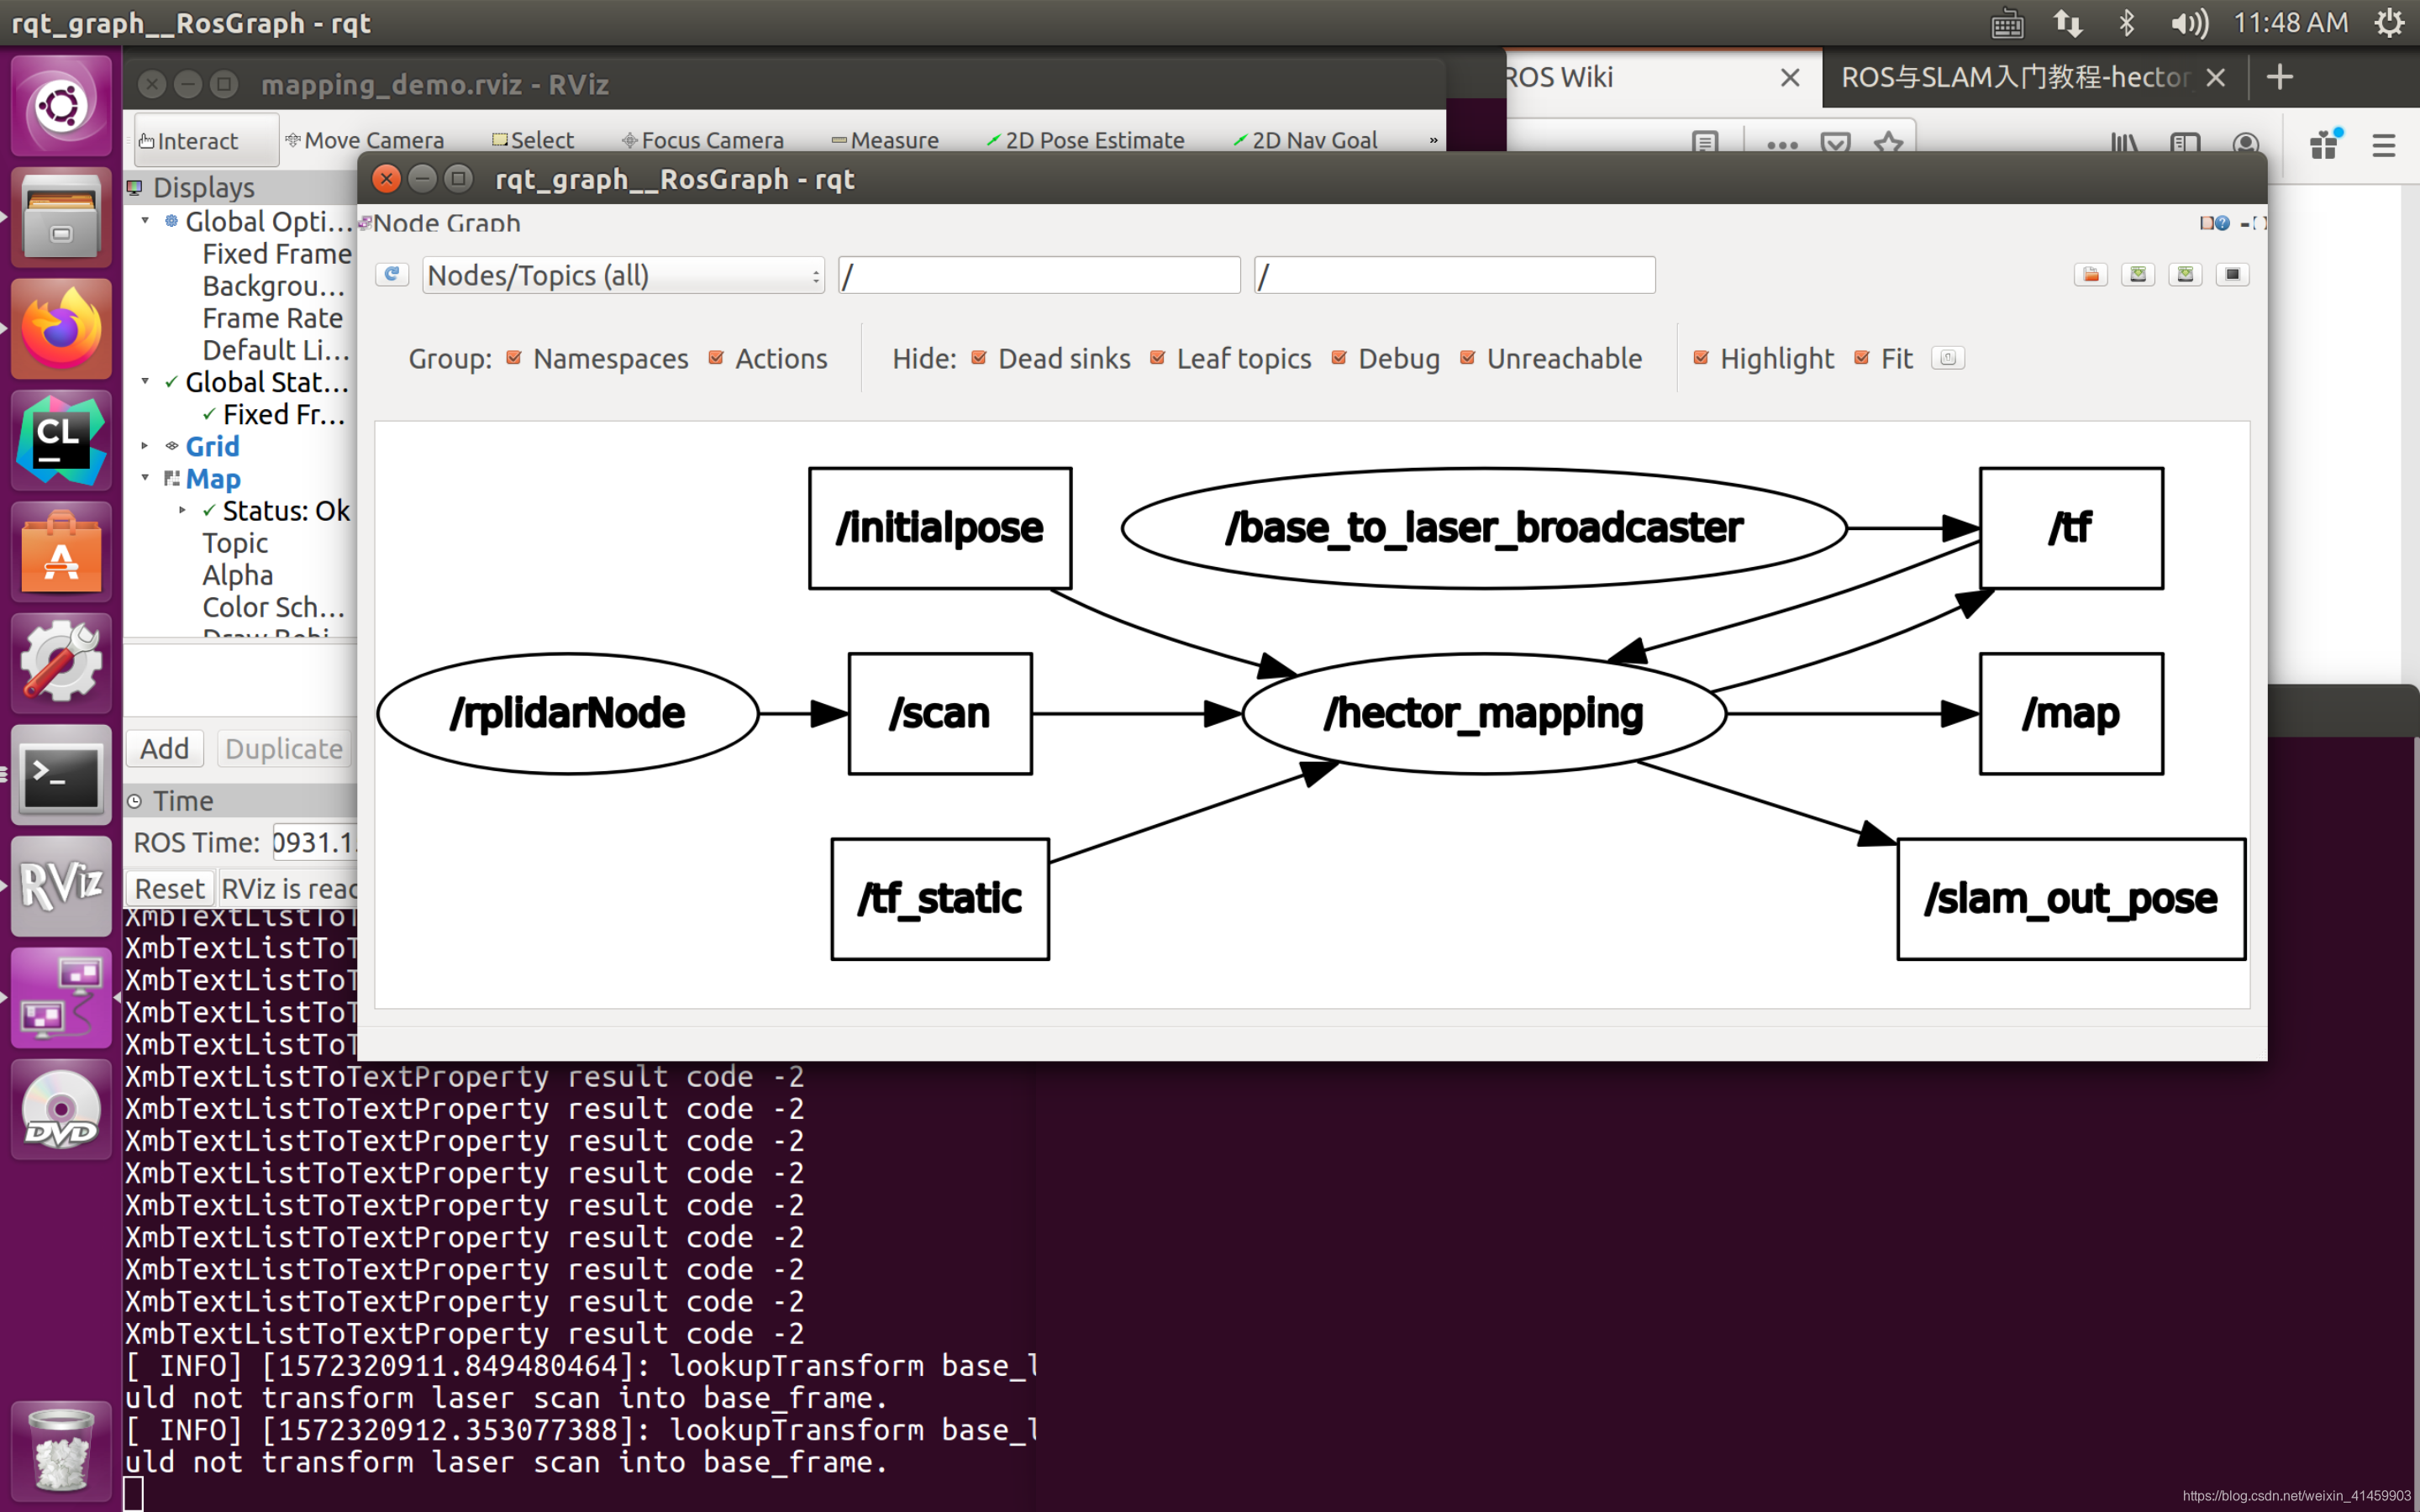This screenshot has height=1512, width=2420.
Task: Click the Add display button
Action: coord(164,748)
